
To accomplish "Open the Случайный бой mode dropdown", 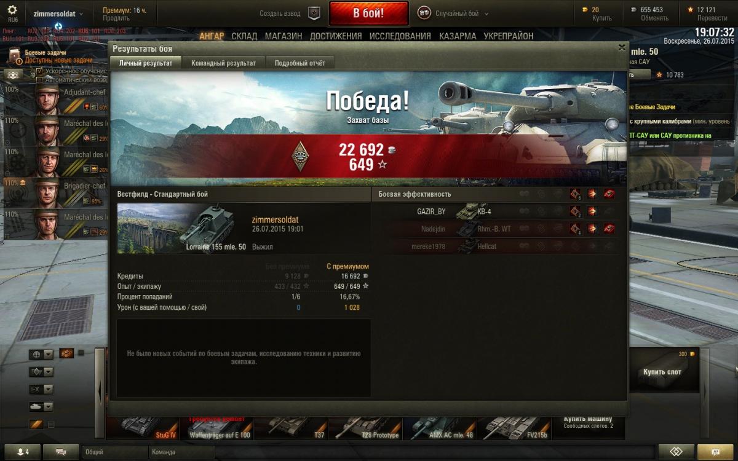I will (x=453, y=13).
